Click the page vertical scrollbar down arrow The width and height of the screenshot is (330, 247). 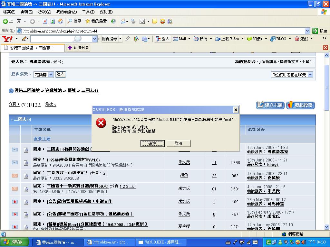pyautogui.click(x=327, y=227)
